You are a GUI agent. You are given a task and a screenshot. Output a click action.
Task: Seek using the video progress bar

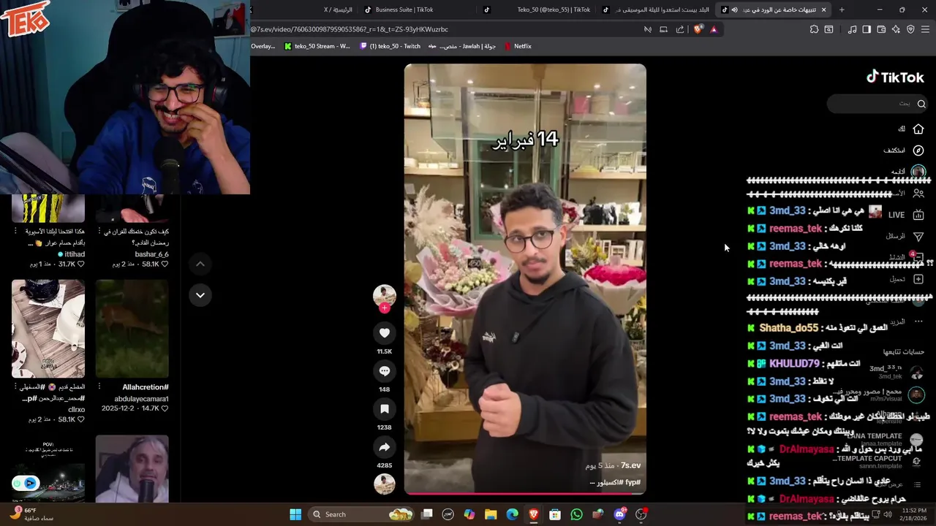(525, 493)
